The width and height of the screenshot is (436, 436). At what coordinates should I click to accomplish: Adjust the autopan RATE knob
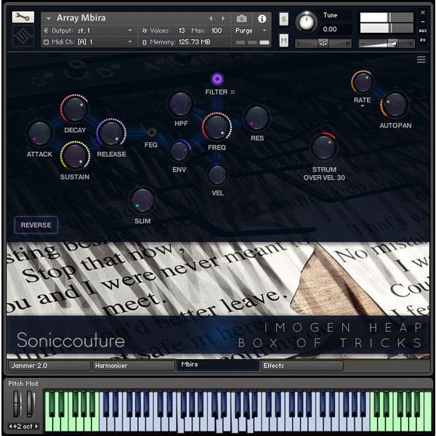click(x=362, y=82)
